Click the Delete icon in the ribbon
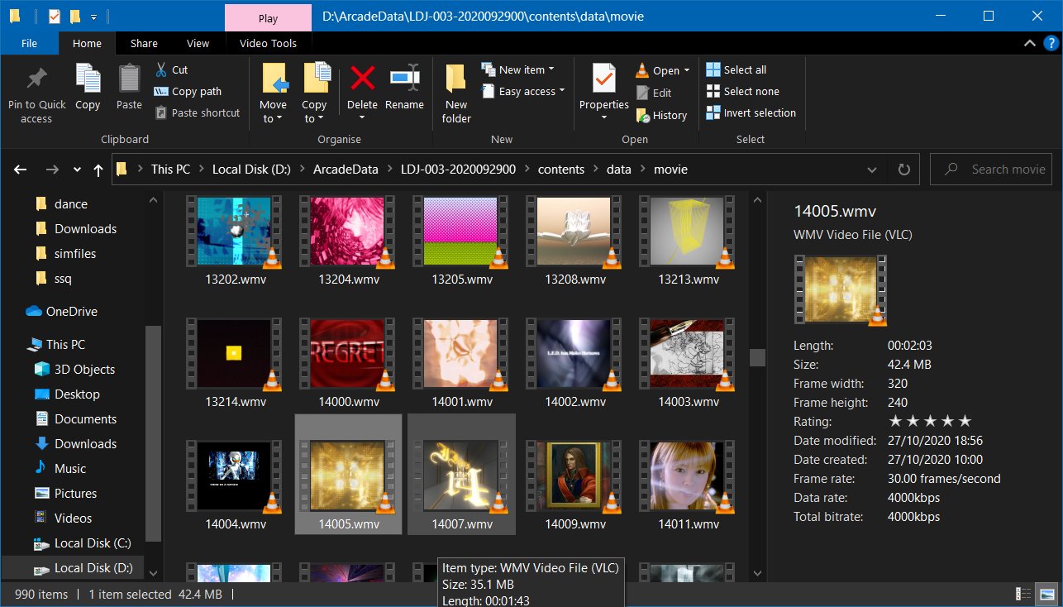 [362, 79]
